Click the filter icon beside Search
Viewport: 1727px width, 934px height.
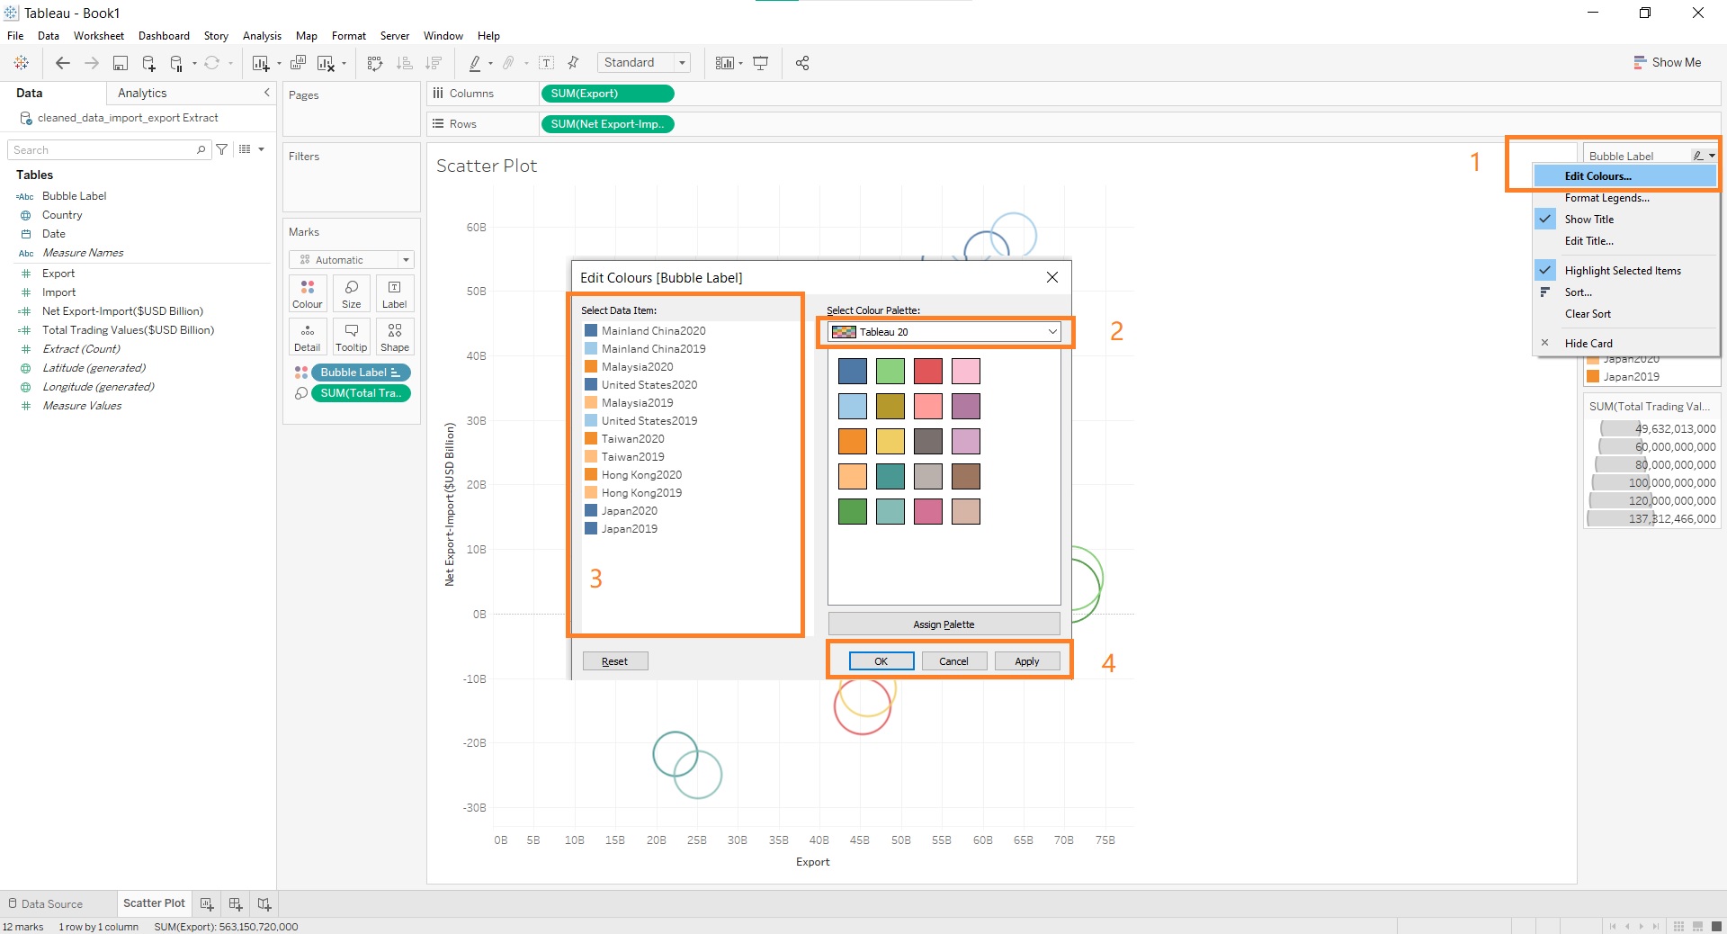click(x=222, y=149)
